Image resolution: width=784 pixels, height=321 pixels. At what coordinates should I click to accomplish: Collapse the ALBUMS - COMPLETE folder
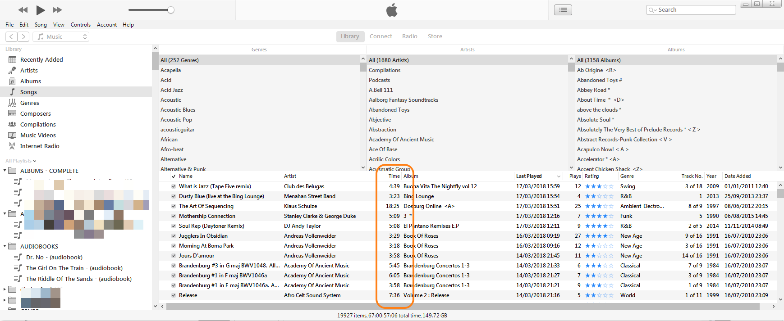tap(5, 171)
